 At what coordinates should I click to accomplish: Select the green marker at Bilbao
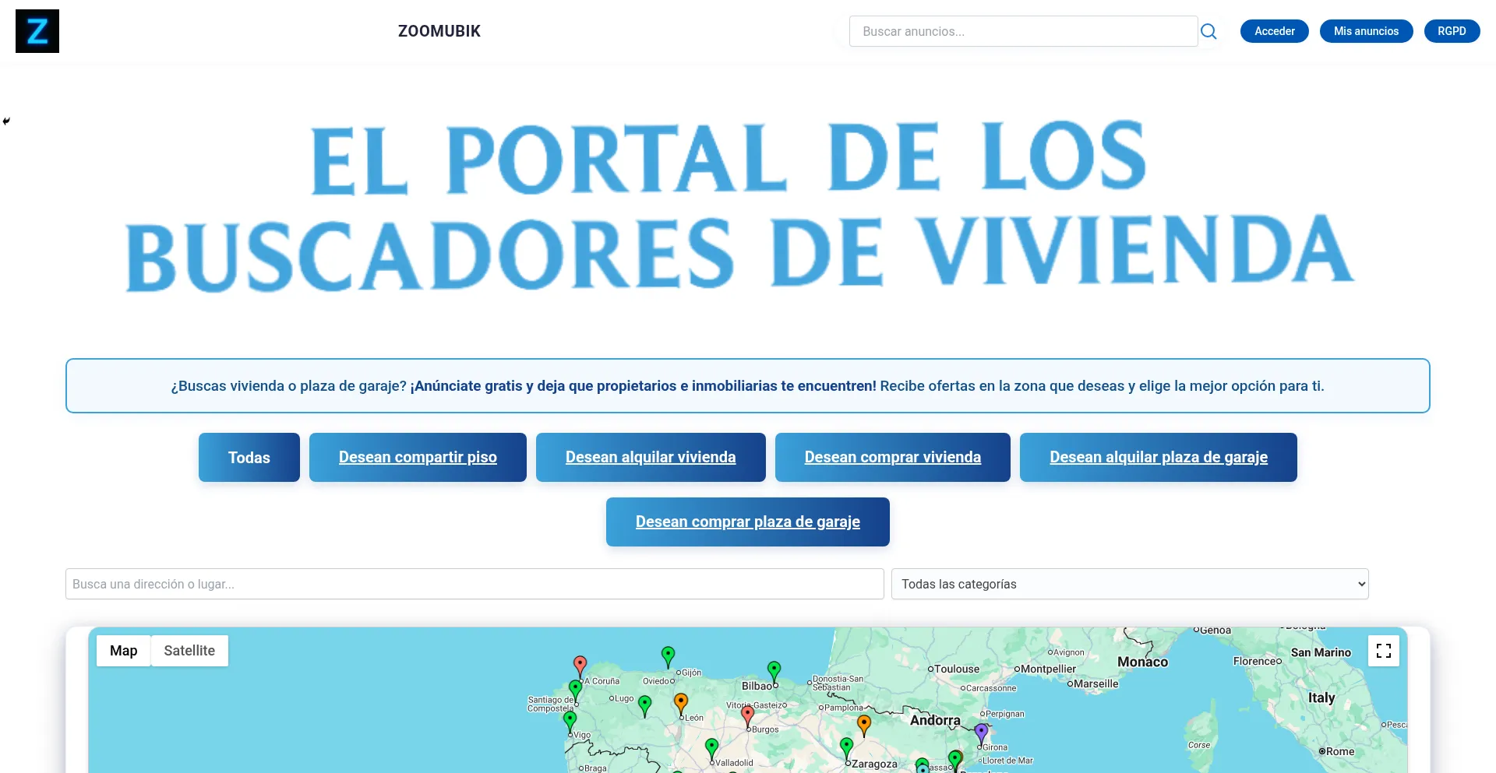pos(774,669)
